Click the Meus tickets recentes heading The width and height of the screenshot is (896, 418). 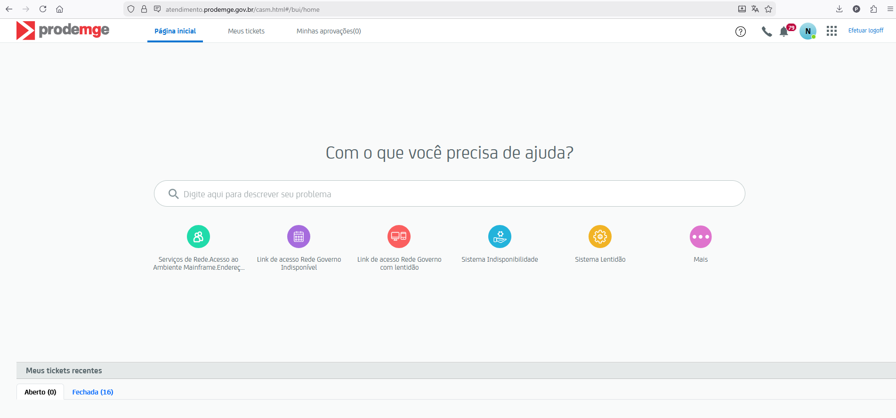64,370
